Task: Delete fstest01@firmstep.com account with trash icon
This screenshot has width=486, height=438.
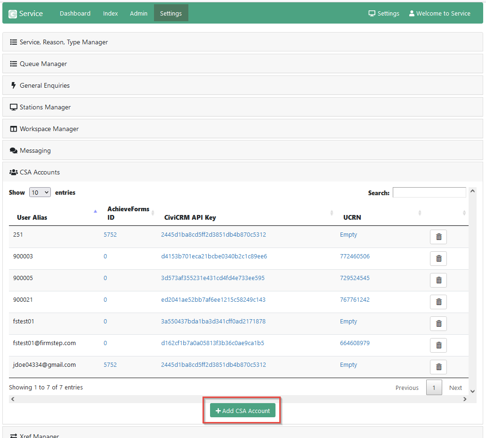Action: (438, 346)
